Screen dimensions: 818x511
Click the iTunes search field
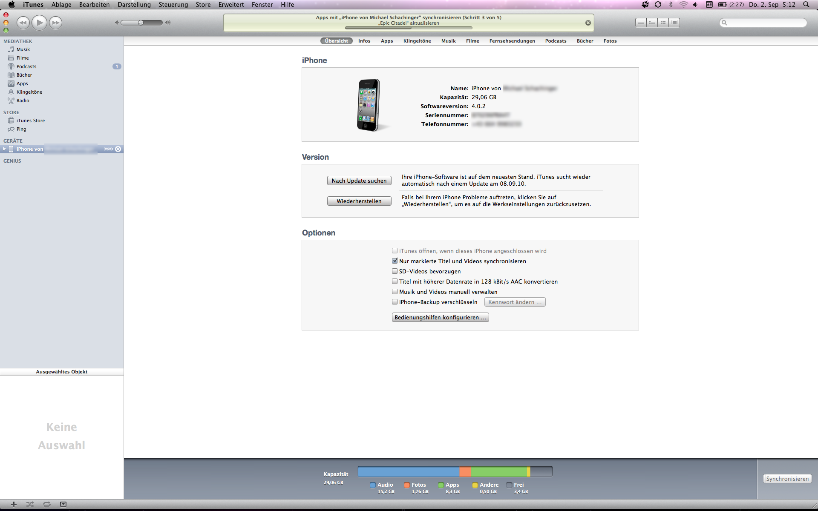[x=763, y=23]
